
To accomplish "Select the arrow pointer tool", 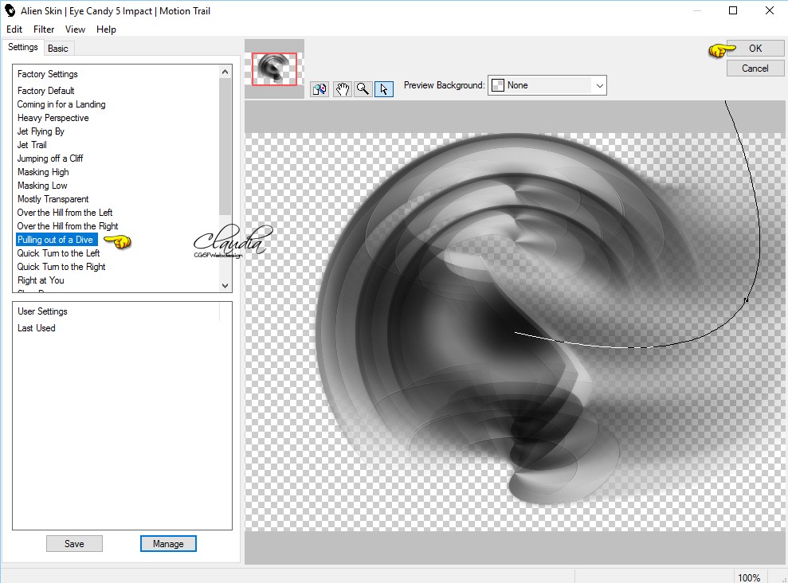I will coord(384,89).
